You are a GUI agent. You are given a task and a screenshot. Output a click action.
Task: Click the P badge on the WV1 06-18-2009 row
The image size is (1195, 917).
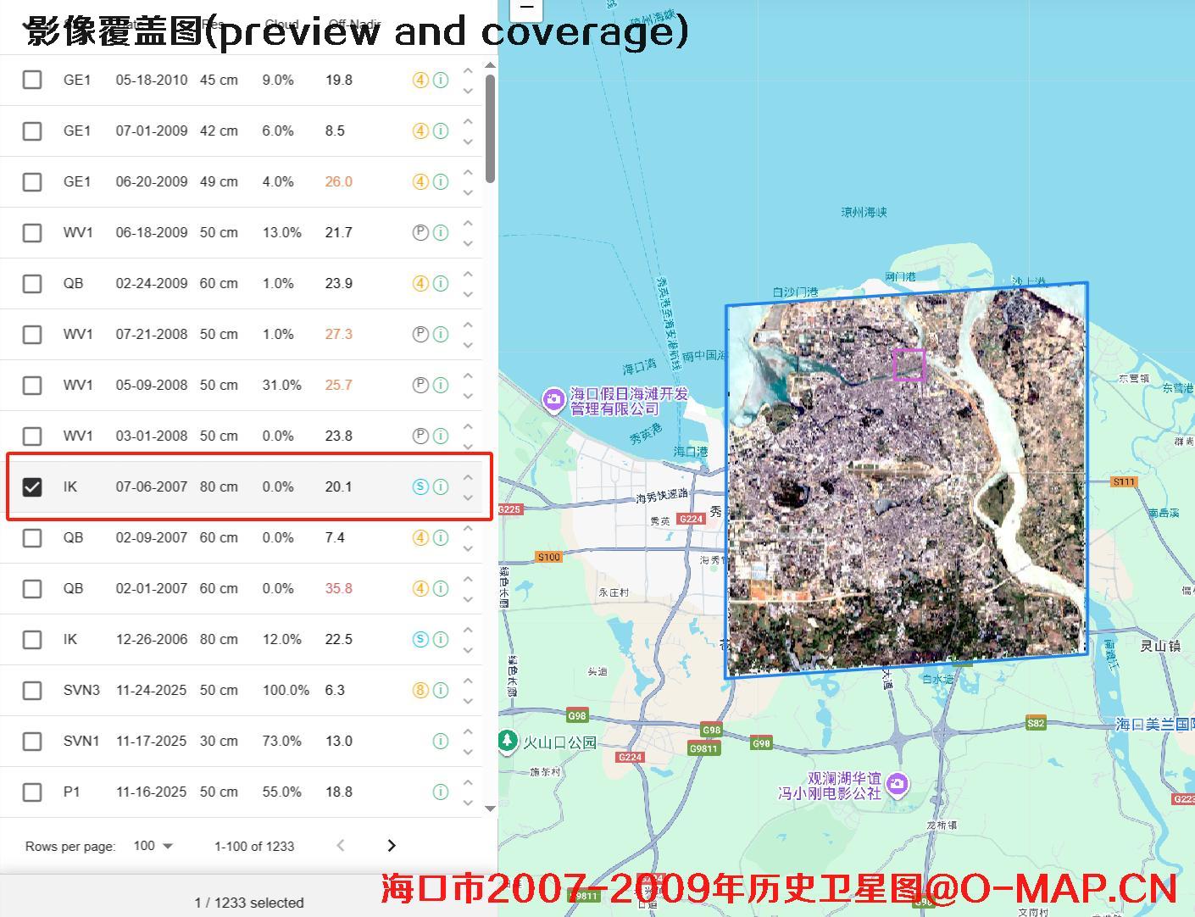[420, 232]
